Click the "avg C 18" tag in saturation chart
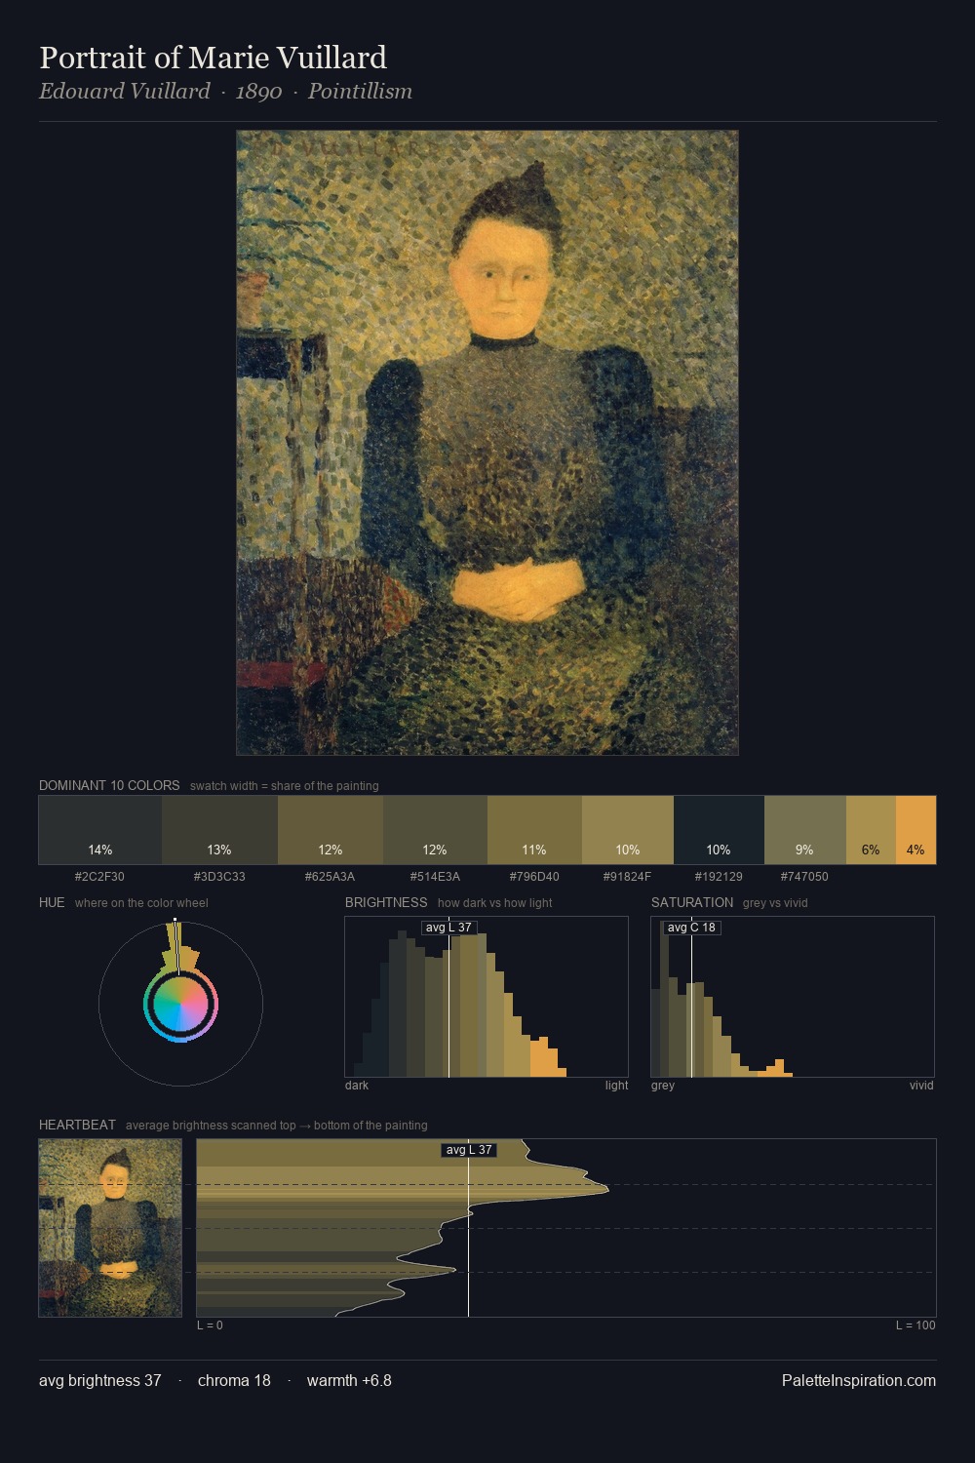The height and width of the screenshot is (1463, 975). point(691,928)
